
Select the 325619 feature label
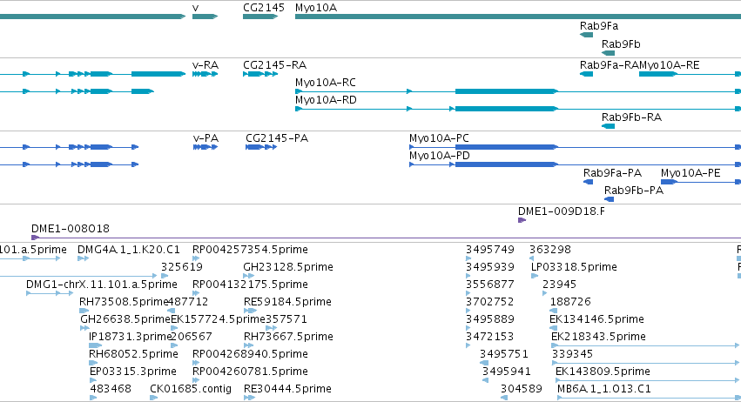pyautogui.click(x=182, y=267)
